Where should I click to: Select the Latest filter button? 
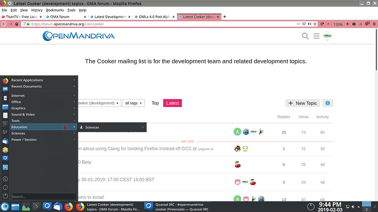coord(173,103)
